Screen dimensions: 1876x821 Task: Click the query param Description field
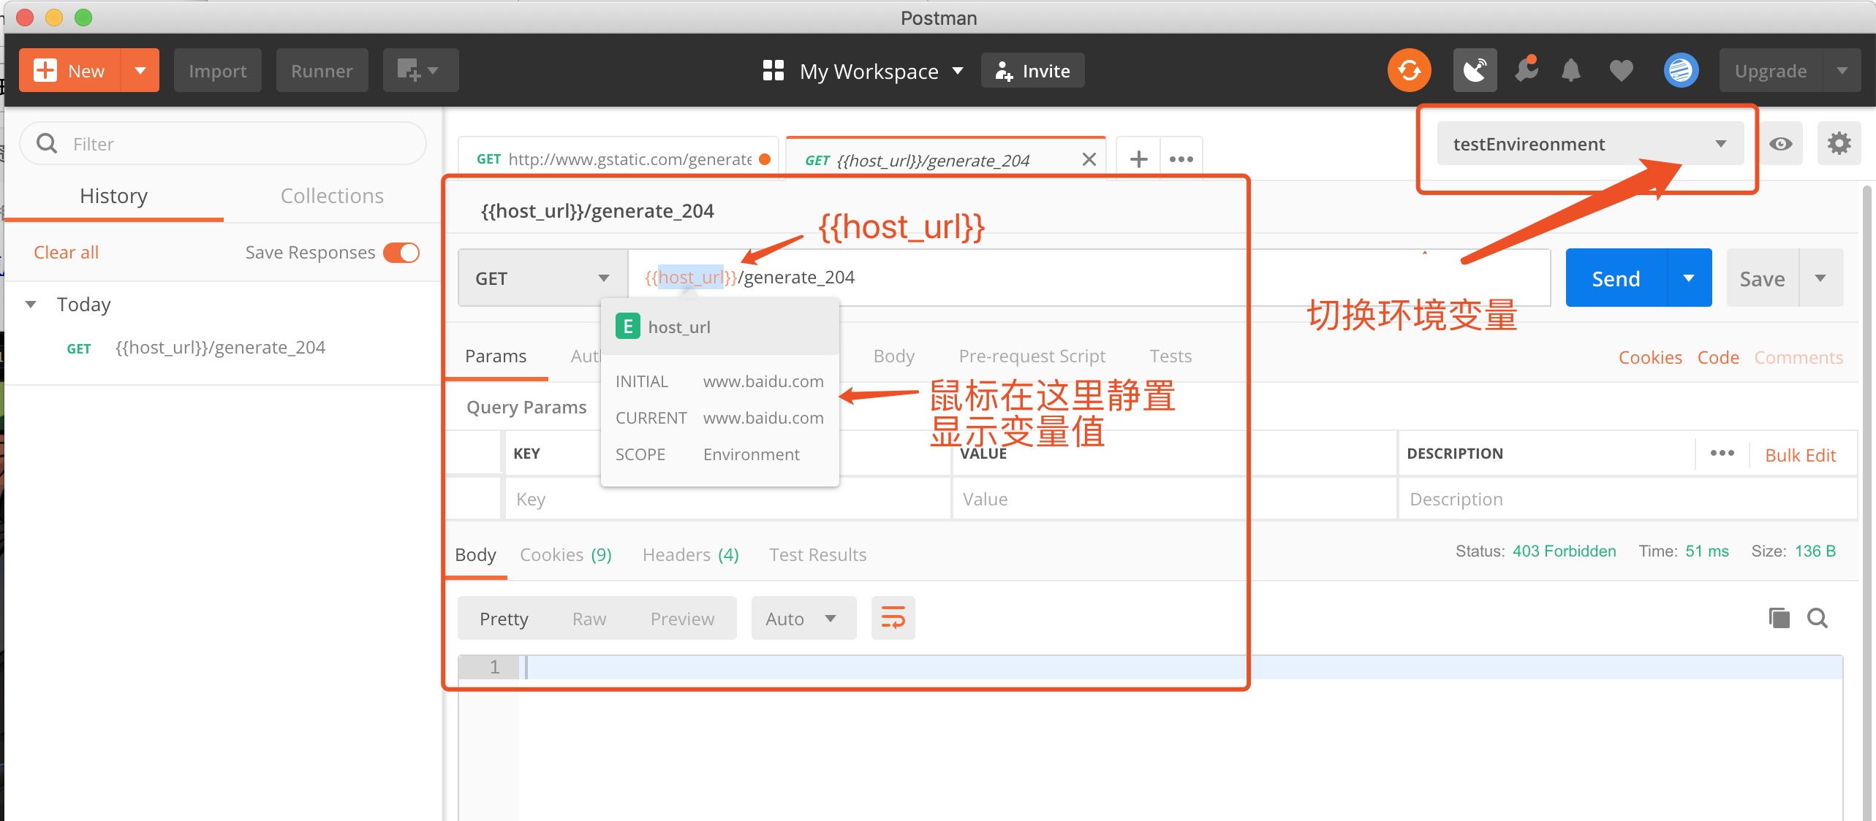click(1627, 499)
